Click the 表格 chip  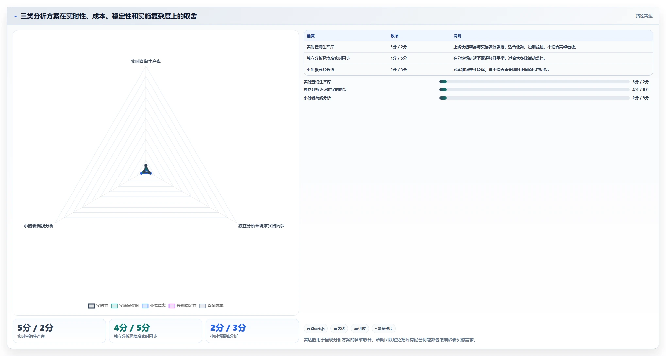[x=339, y=329]
